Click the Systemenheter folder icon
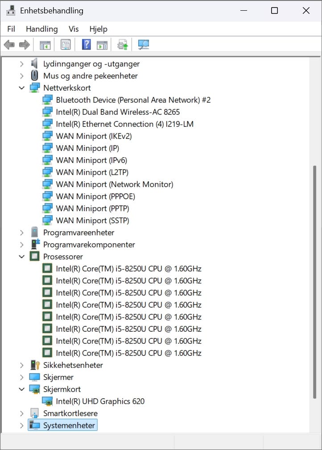322x450 pixels. pos(34,425)
